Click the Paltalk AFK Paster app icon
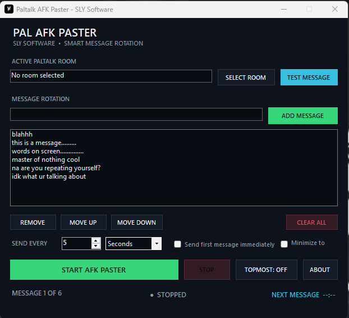This screenshot has height=318, width=349. [x=9, y=9]
